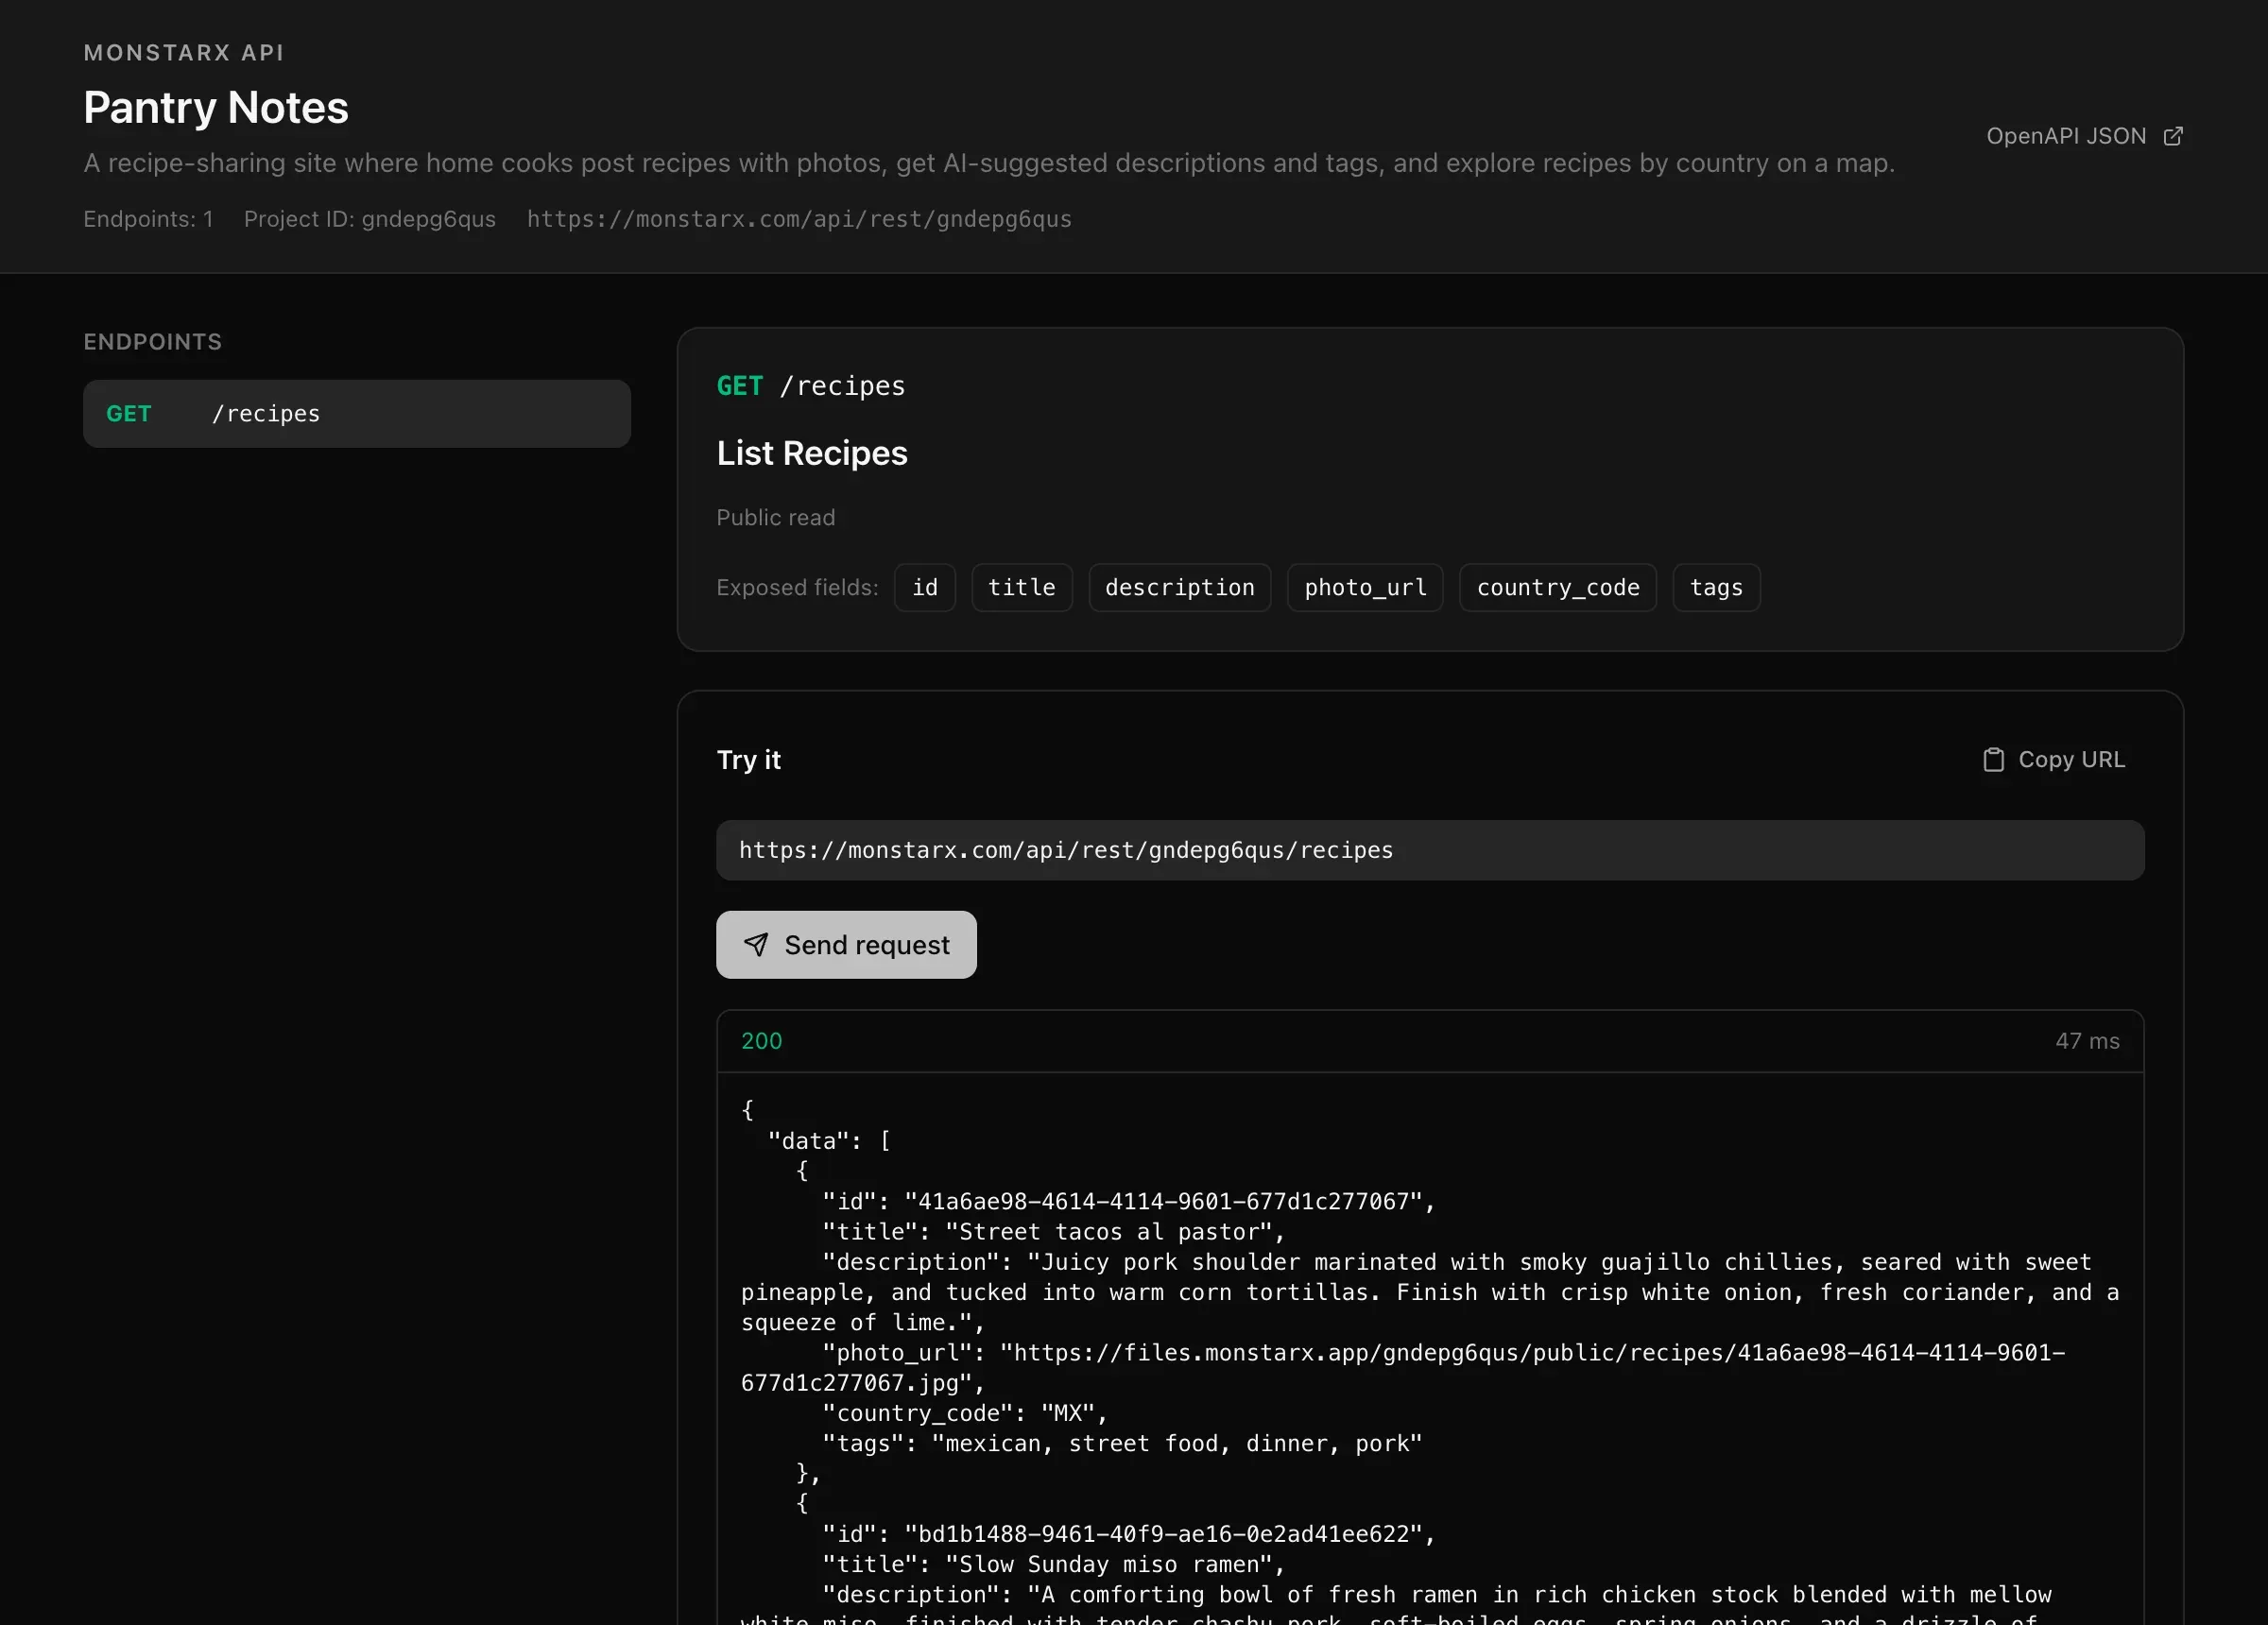Screen dimensions: 2268x1625
Task: Click the GET /recipes header in detail card
Action: [x=811, y=386]
